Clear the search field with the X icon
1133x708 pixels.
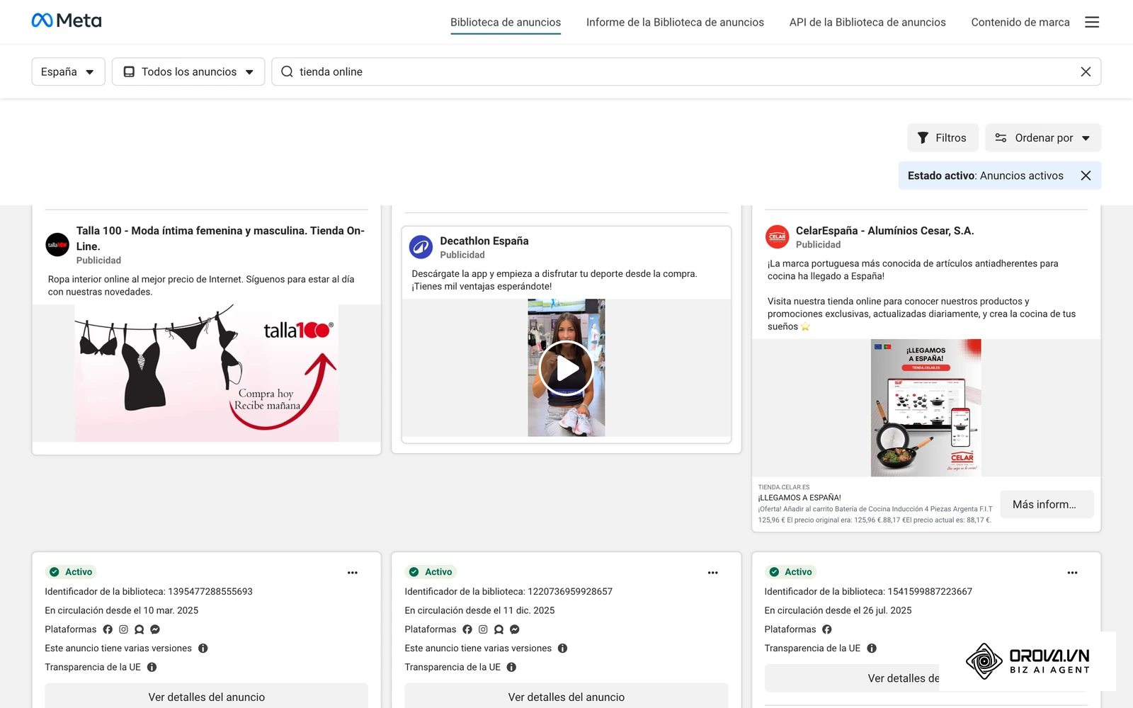[1086, 72]
